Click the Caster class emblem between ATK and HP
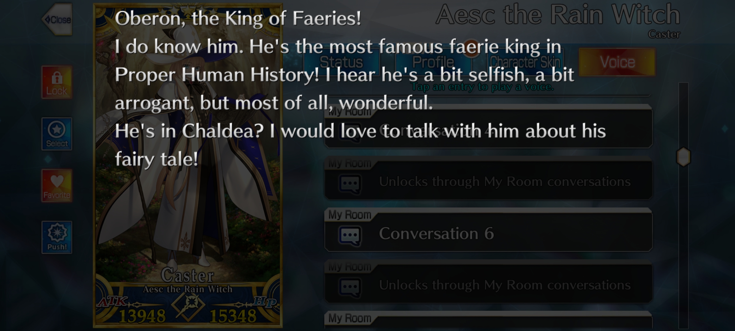735x331 pixels. point(188,305)
